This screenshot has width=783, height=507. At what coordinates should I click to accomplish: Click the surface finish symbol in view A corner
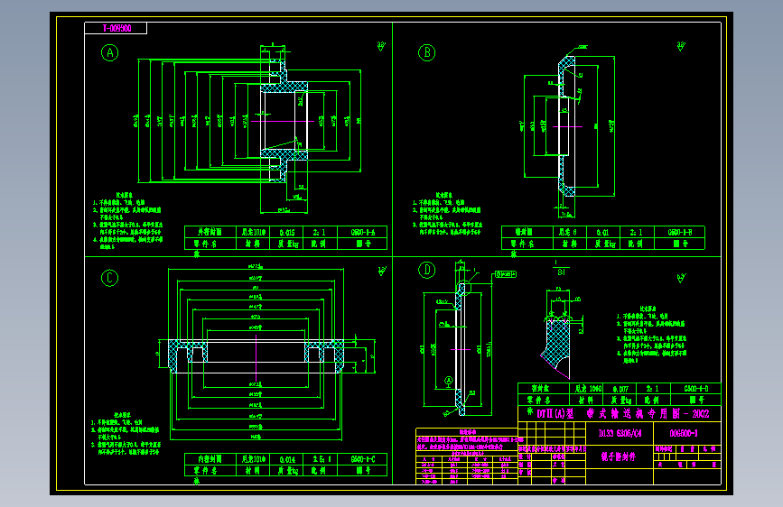click(381, 46)
